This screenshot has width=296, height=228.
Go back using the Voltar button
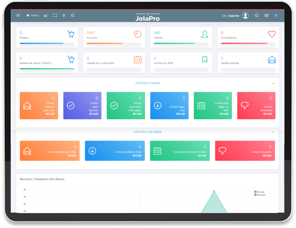click(33, 15)
